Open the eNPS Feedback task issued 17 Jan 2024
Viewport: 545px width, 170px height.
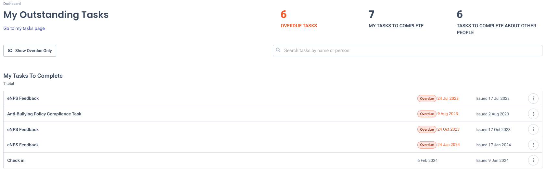pos(272,145)
